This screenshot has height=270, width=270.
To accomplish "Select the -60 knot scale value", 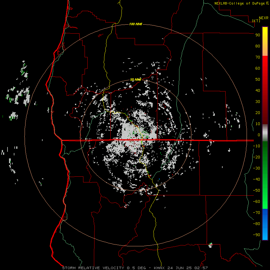I will (x=256, y=202).
